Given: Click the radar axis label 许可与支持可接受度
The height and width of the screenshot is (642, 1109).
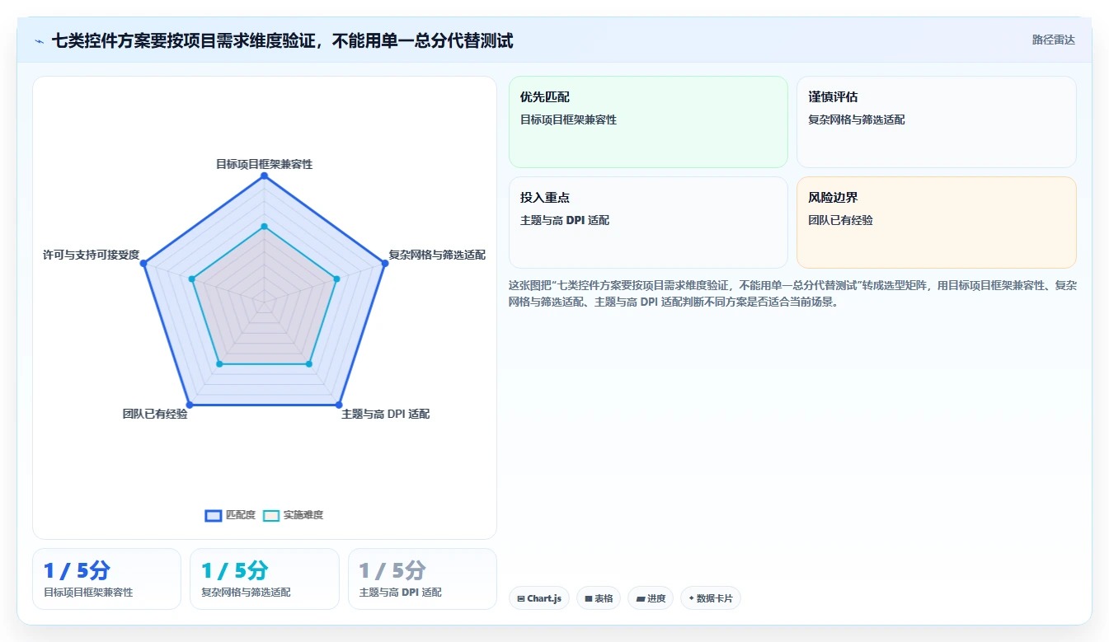Looking at the screenshot, I should coord(91,255).
